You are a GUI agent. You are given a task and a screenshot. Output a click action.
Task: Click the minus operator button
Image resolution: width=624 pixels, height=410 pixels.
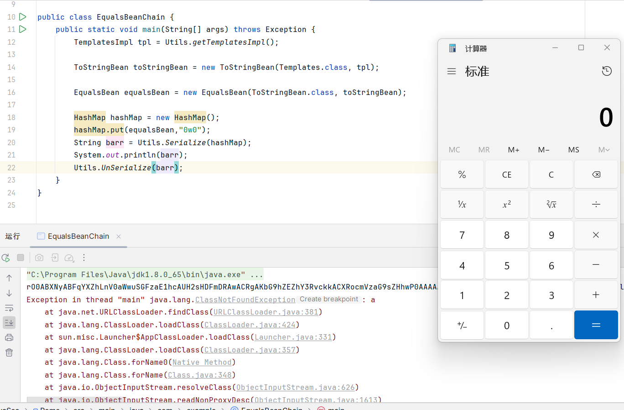tap(596, 265)
